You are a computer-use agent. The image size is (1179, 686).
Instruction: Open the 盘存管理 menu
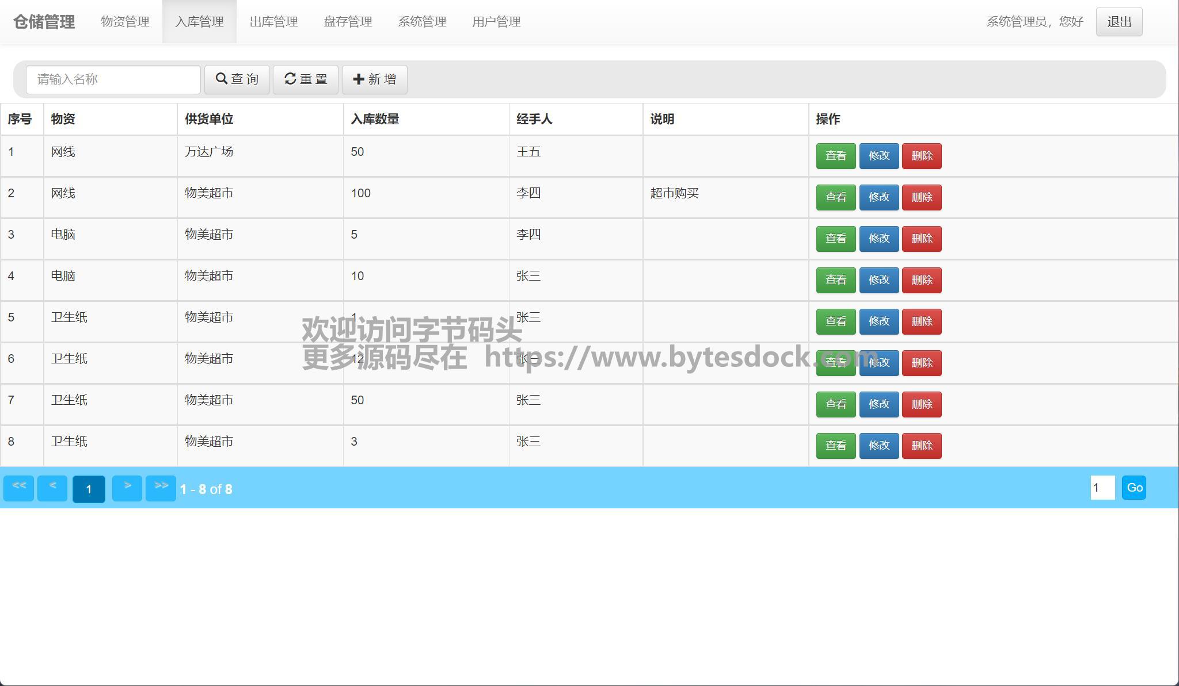pyautogui.click(x=348, y=22)
